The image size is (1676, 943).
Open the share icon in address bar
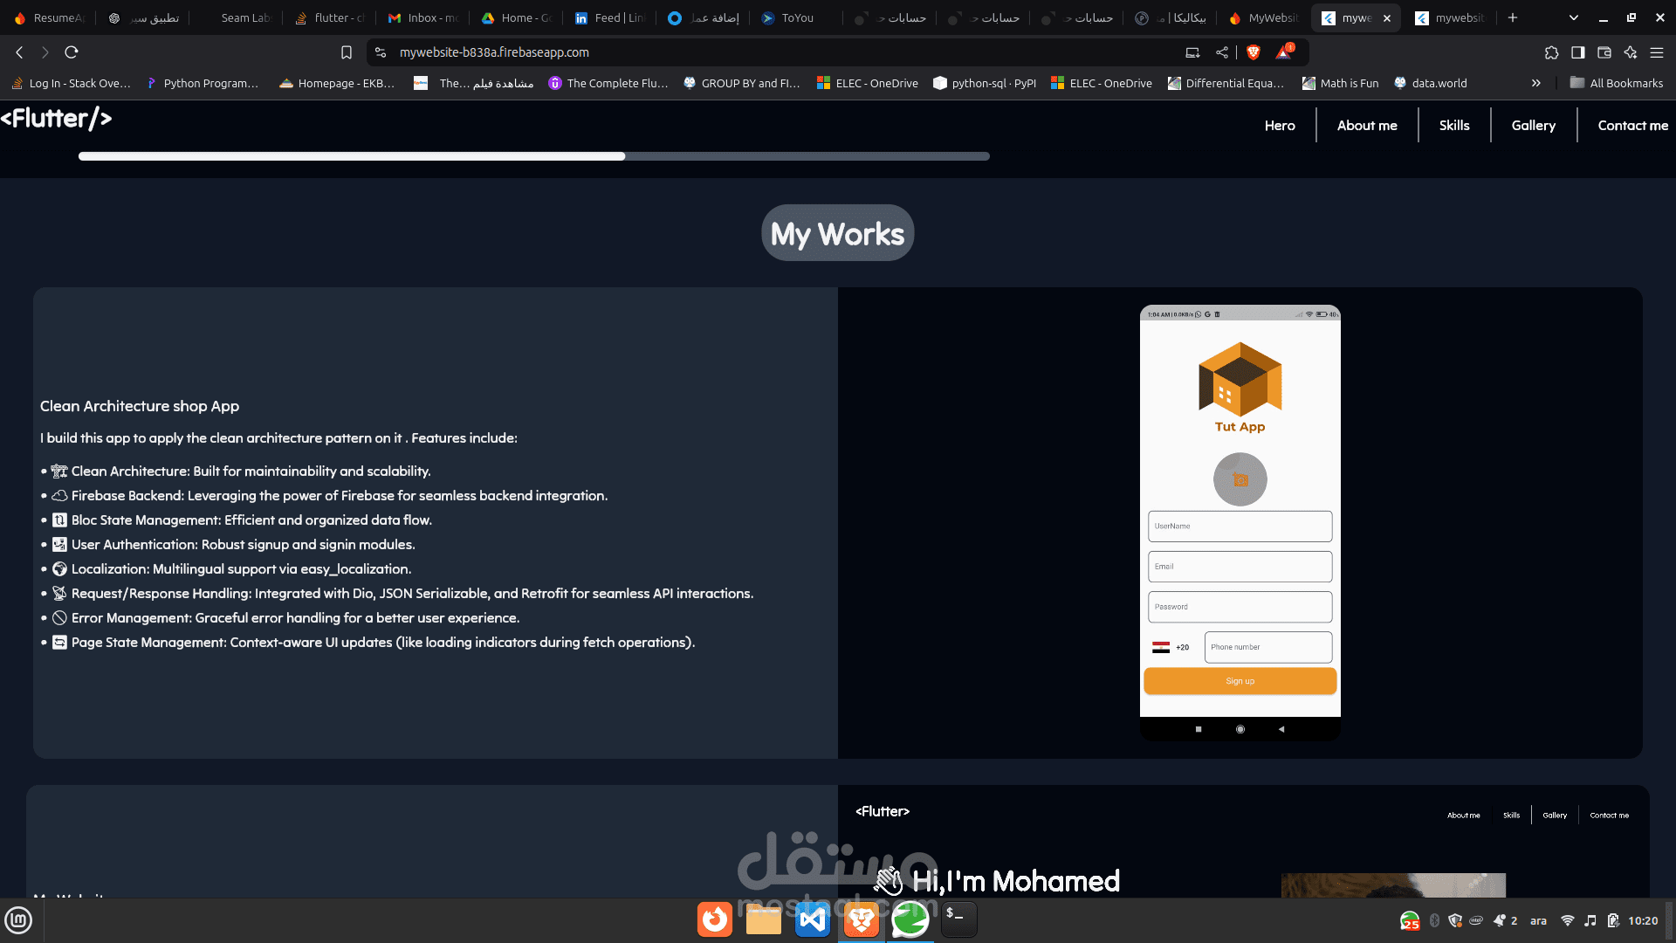click(x=1222, y=52)
